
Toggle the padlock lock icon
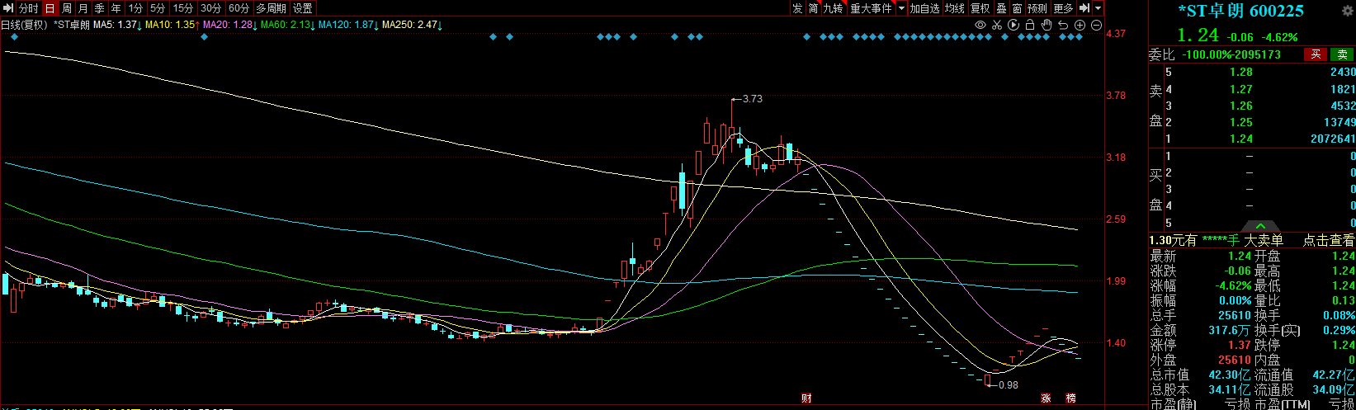(1031, 26)
